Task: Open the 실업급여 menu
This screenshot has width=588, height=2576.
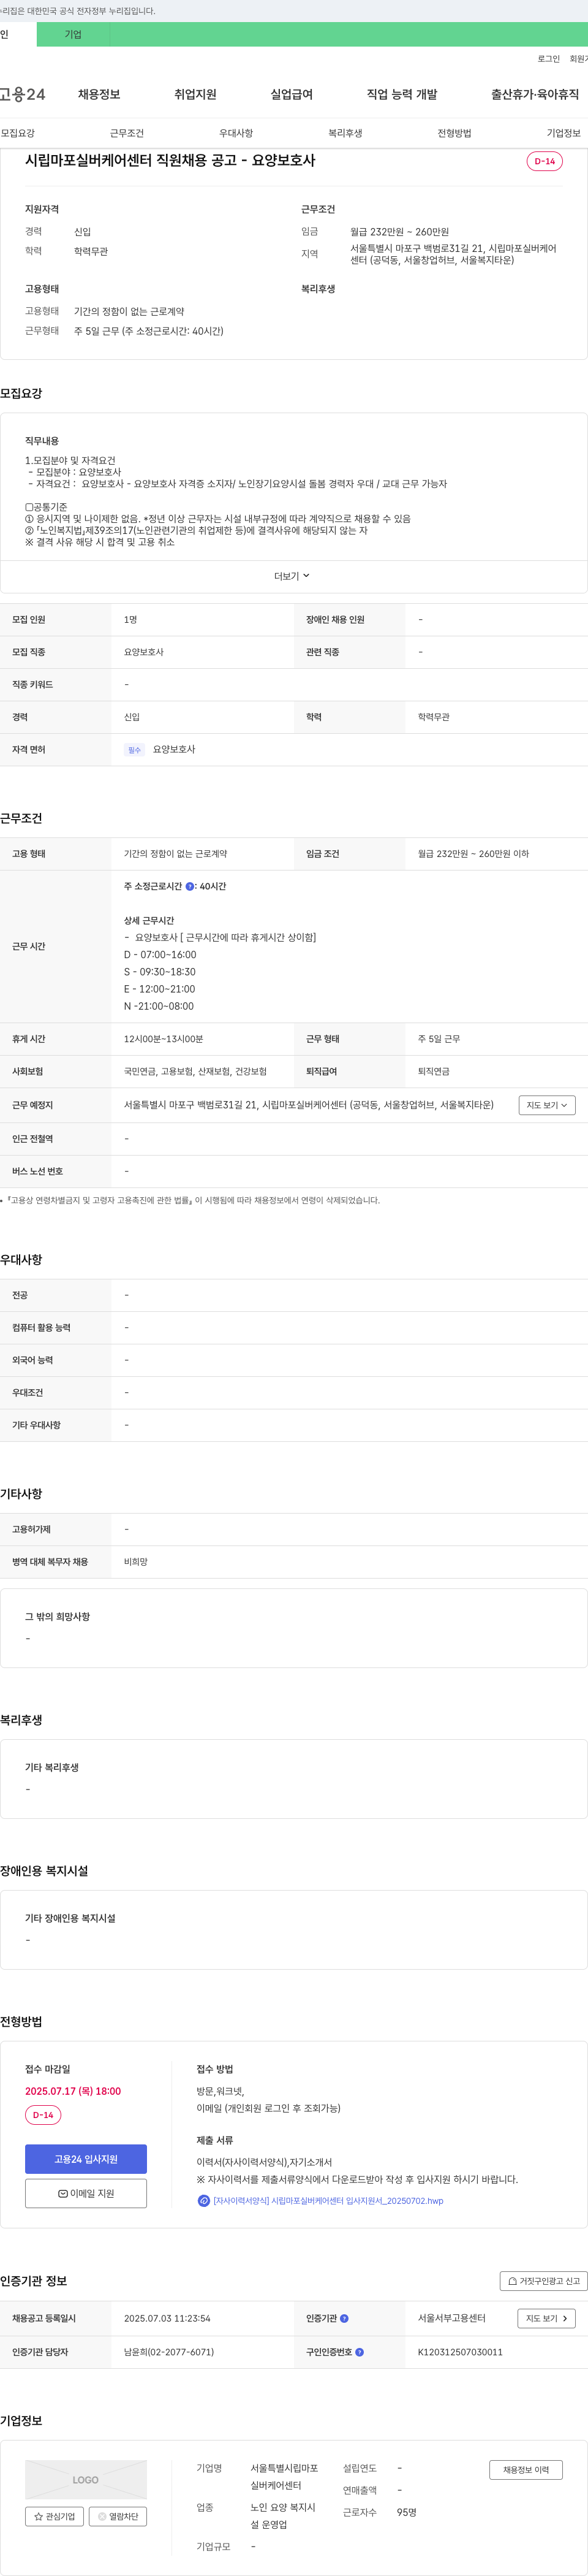Action: click(x=292, y=94)
